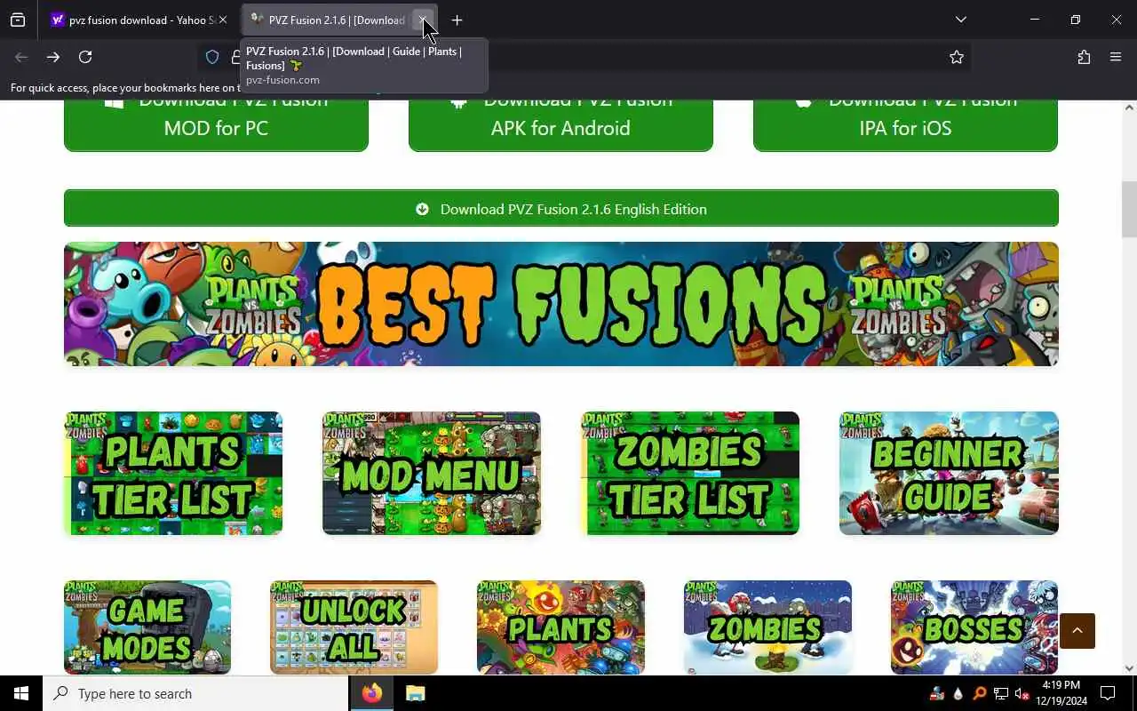This screenshot has width=1137, height=711.
Task: Open the Game Modes card
Action: point(147,627)
